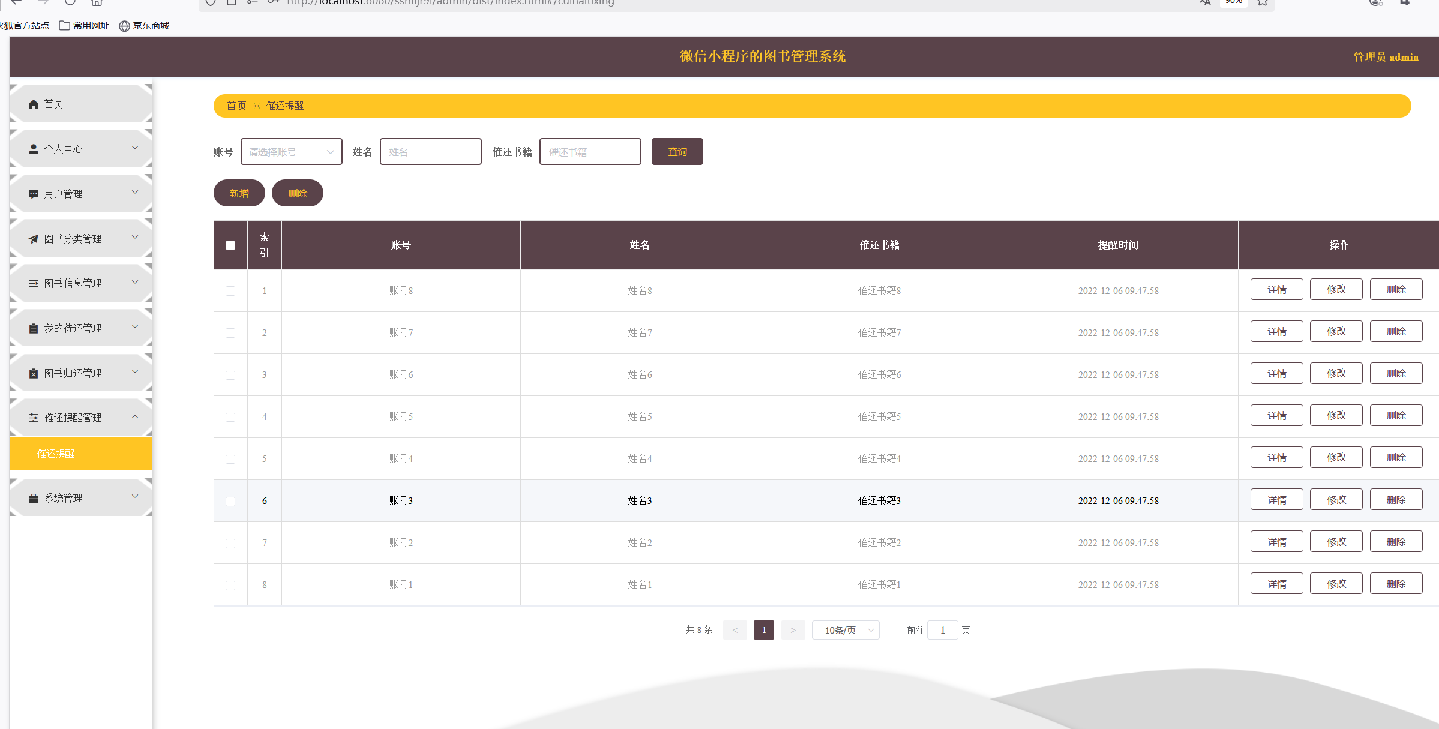
Task: Click the 修改 button for the 账号5 row
Action: pyautogui.click(x=1336, y=415)
